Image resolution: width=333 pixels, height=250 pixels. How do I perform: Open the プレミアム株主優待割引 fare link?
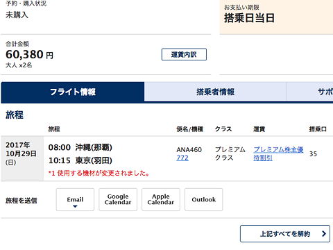pos(278,153)
